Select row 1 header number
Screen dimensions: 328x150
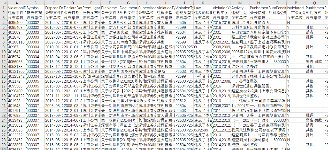(x=4, y=8)
